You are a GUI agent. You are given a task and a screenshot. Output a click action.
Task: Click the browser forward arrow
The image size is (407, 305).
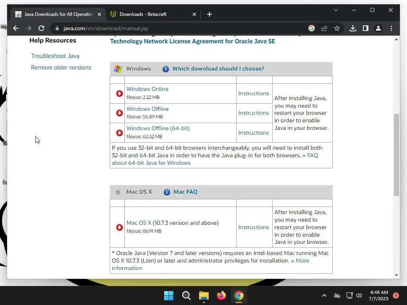coord(29,28)
